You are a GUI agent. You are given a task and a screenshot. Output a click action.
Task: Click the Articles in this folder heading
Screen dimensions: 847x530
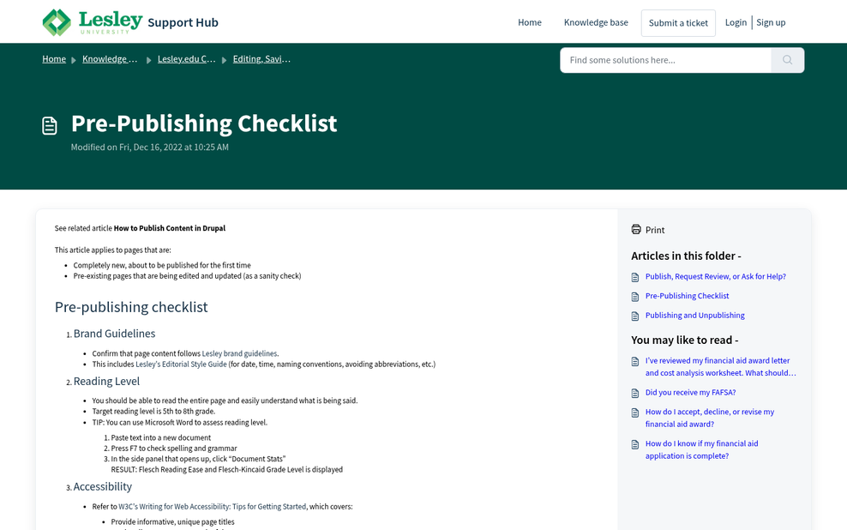[686, 256]
